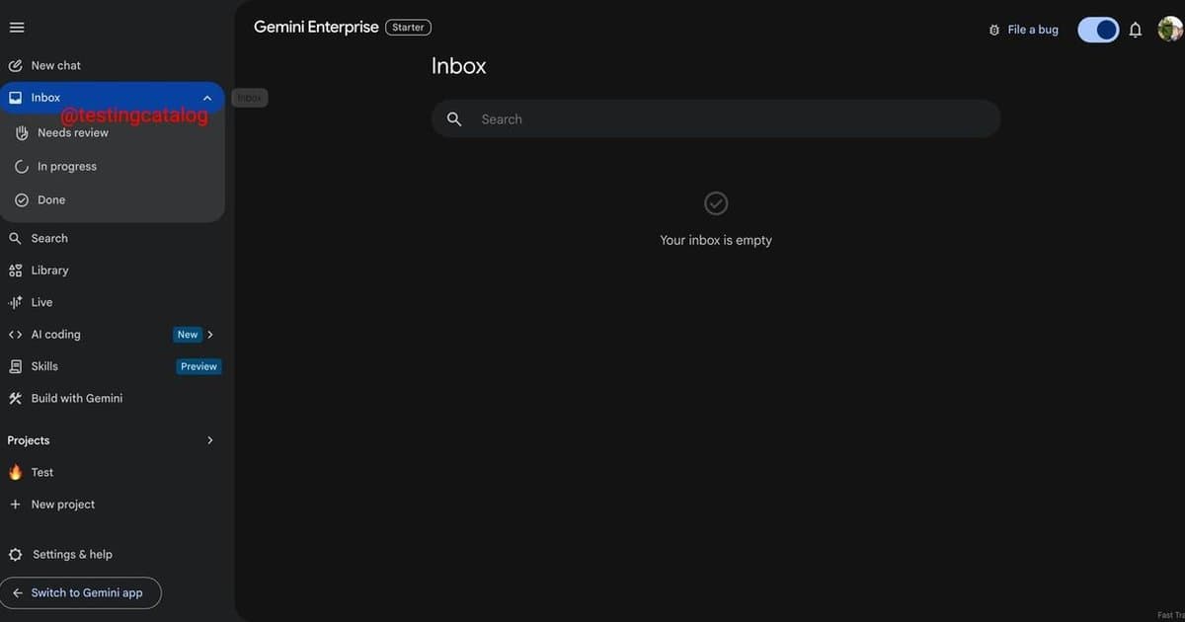
Task: Click the Gemini Enterprise title
Action: pyautogui.click(x=316, y=28)
